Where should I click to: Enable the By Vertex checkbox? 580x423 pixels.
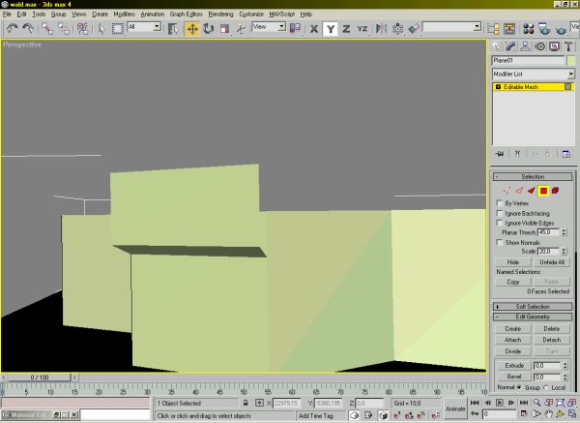499,203
